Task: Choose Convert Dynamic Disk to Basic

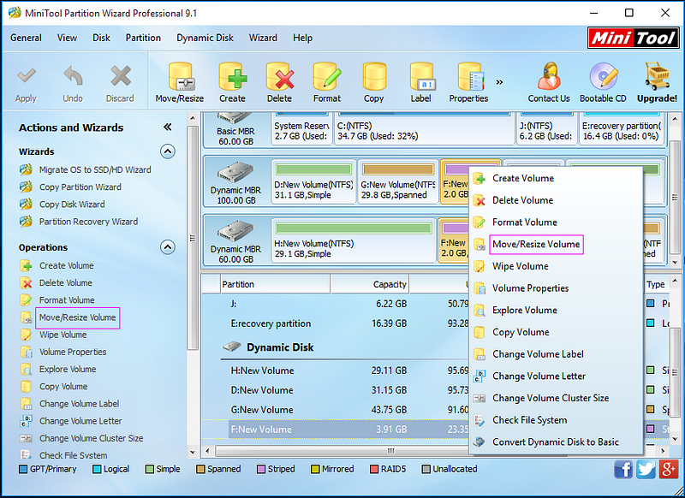Action: point(556,442)
